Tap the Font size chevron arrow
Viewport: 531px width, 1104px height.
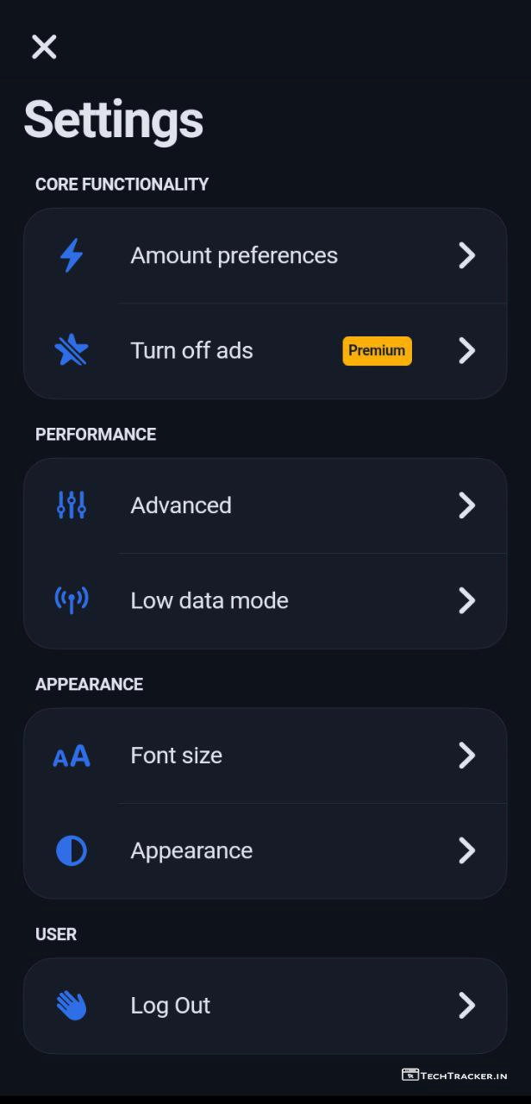tap(466, 756)
